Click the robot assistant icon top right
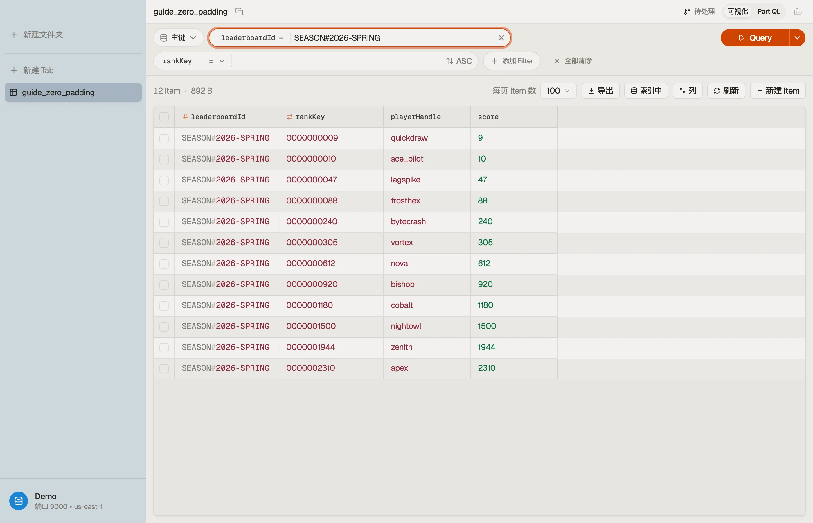 point(798,12)
